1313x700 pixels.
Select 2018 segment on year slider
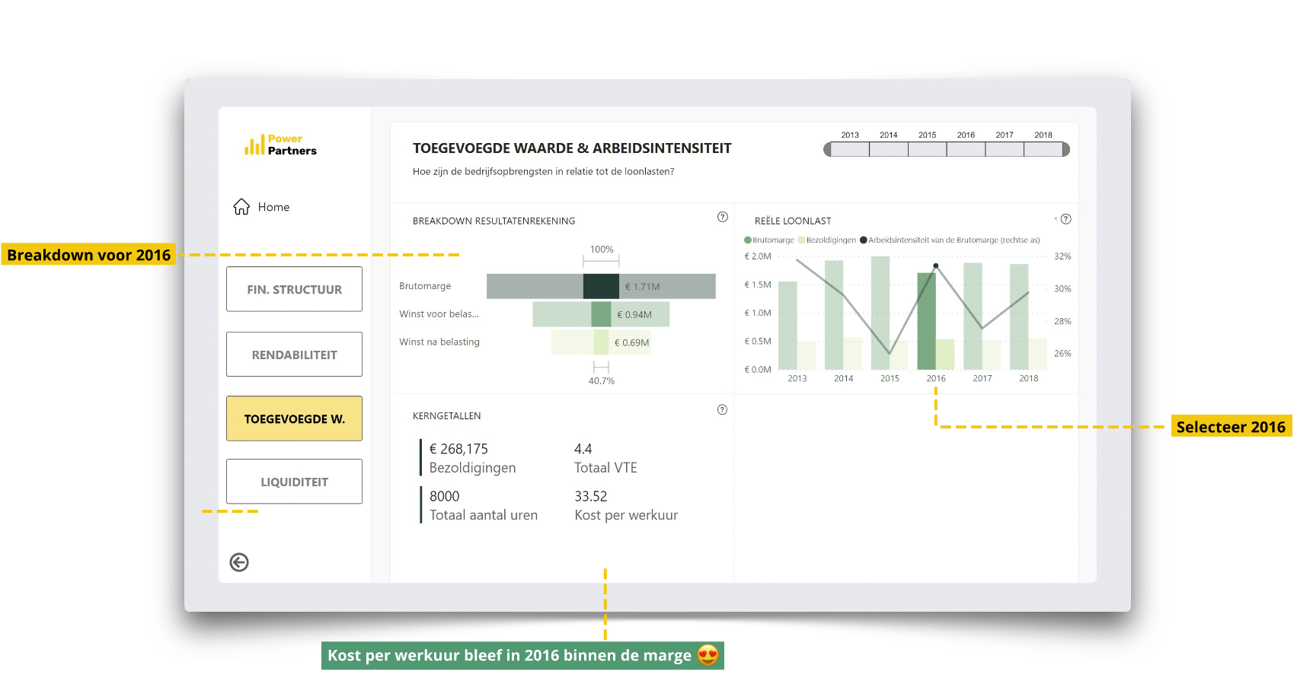point(1043,149)
